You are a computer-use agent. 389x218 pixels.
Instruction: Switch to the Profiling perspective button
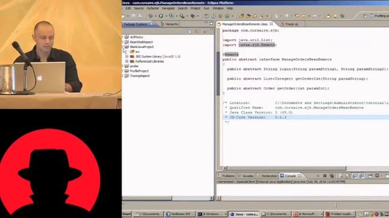379,16
